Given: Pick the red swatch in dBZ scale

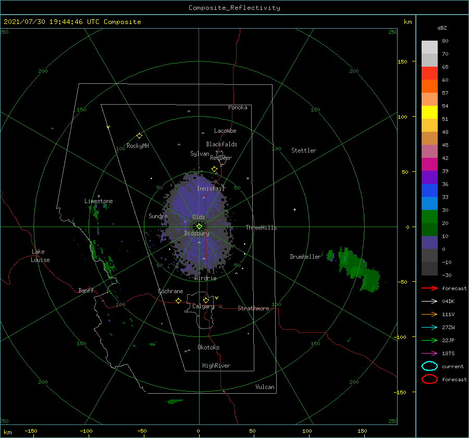Looking at the screenshot, I should (x=429, y=73).
